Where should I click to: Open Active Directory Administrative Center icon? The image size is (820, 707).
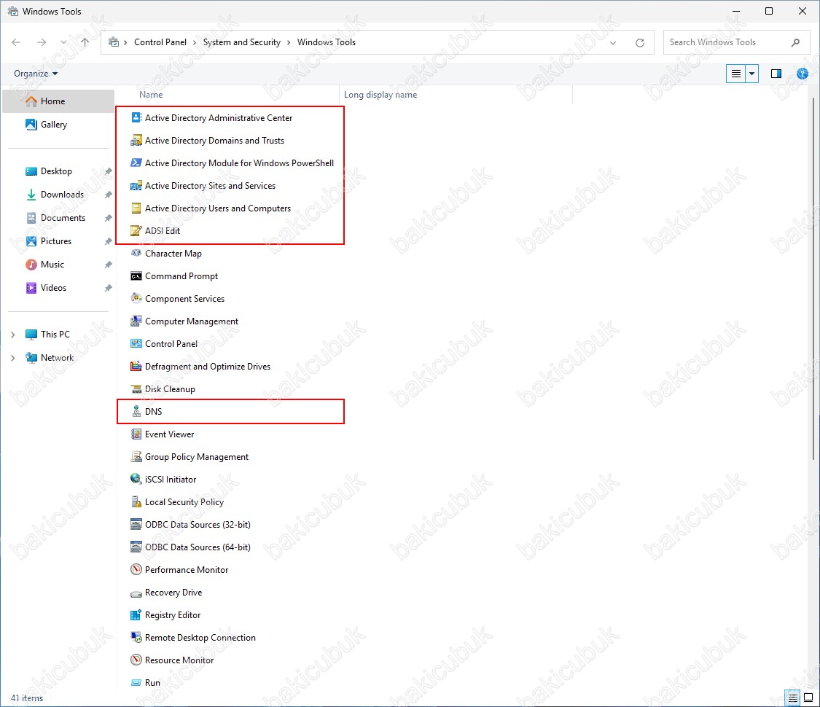[136, 117]
